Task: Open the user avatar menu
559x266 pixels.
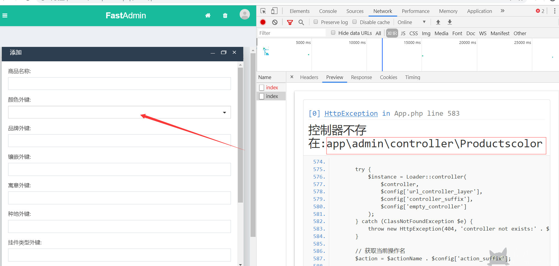Action: click(244, 14)
